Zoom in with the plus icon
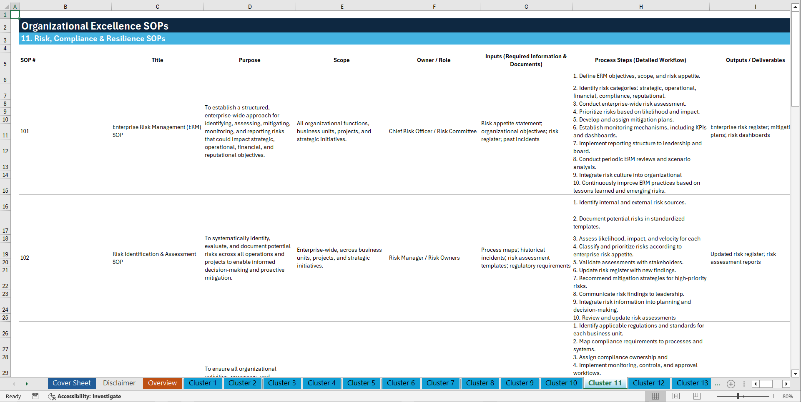The height and width of the screenshot is (402, 801). [774, 396]
